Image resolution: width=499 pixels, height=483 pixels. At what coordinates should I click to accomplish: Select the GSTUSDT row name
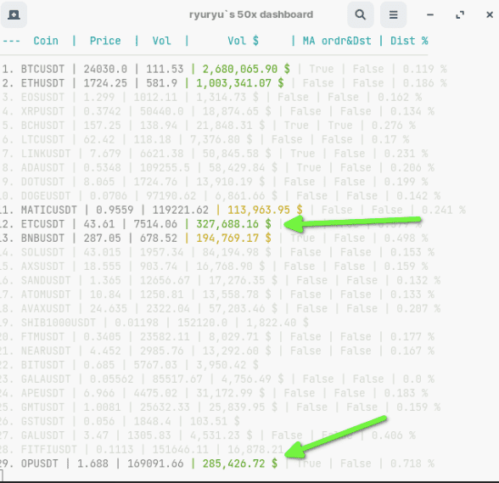click(x=42, y=421)
